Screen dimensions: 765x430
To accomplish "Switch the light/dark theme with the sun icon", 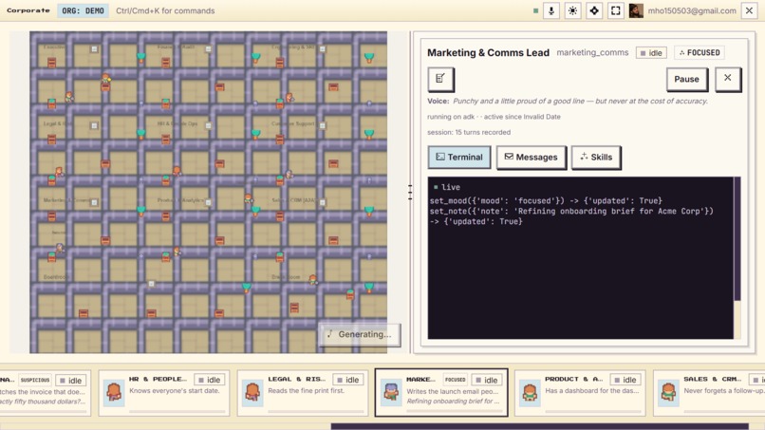I will point(572,10).
